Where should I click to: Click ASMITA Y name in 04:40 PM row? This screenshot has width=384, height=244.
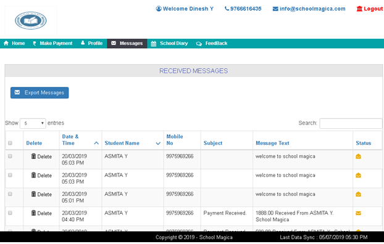coord(116,213)
